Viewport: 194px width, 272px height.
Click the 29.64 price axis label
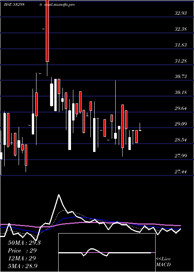click(x=181, y=108)
